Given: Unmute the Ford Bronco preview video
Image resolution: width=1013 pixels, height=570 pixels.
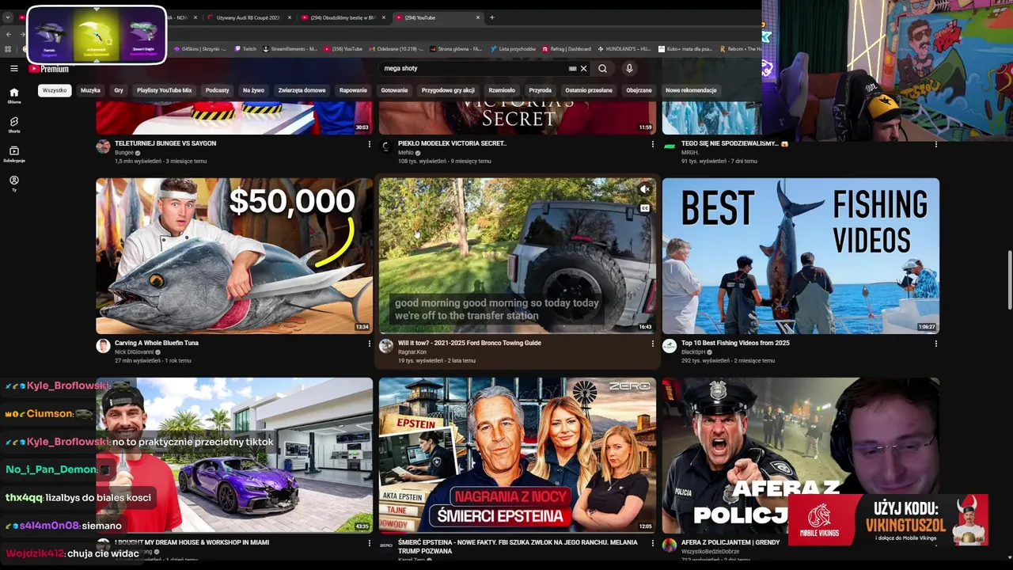Looking at the screenshot, I should 644,189.
